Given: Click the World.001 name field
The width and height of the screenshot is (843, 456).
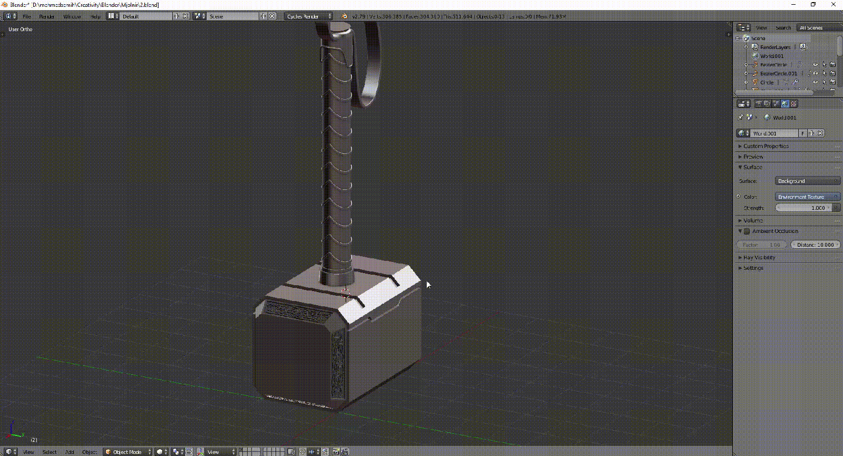Looking at the screenshot, I should pos(775,133).
